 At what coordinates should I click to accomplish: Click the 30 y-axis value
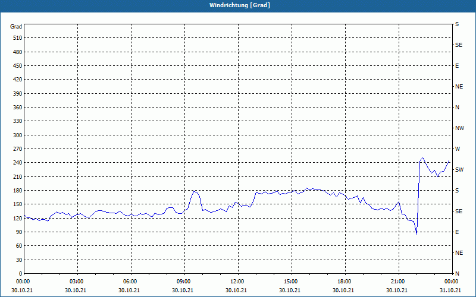(x=19, y=260)
